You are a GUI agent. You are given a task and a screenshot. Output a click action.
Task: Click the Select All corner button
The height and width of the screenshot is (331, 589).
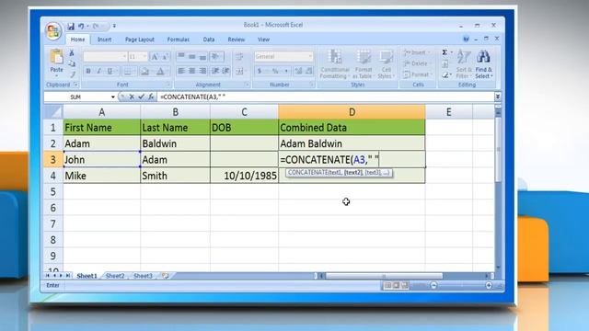tap(53, 112)
